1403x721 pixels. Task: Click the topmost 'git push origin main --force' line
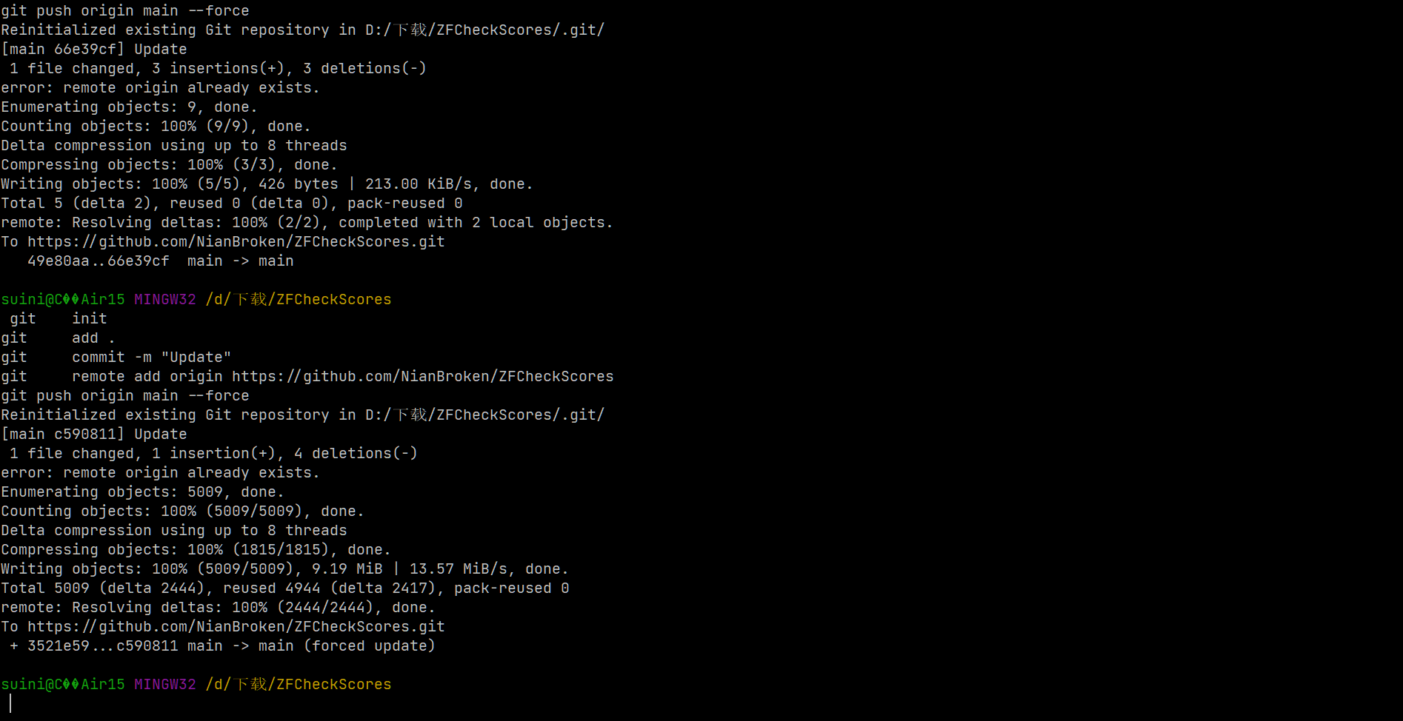[125, 10]
